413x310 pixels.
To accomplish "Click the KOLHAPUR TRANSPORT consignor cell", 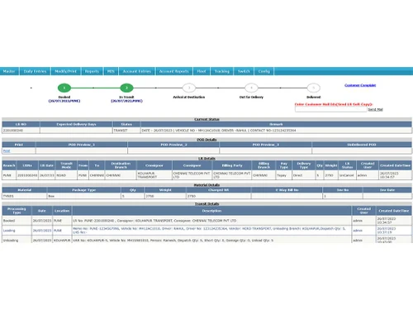I will coord(154,175).
